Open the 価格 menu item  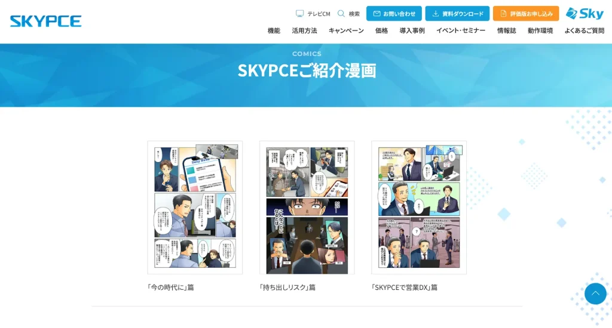[382, 30]
